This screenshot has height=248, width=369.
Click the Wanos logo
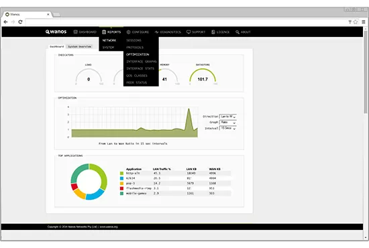[x=56, y=32]
